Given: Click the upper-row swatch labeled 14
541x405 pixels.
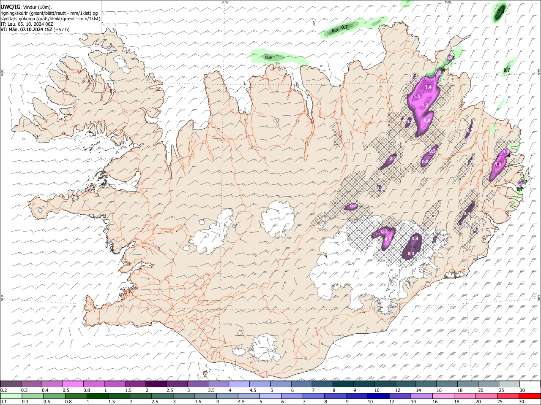Looking at the screenshot, I should (x=426, y=384).
